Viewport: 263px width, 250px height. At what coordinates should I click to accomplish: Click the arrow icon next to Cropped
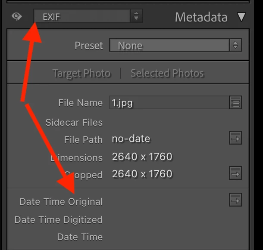point(235,173)
